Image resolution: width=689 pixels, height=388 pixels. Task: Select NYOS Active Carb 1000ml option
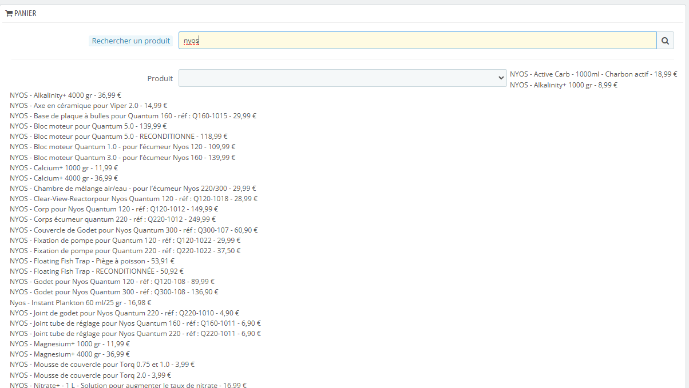(x=593, y=74)
